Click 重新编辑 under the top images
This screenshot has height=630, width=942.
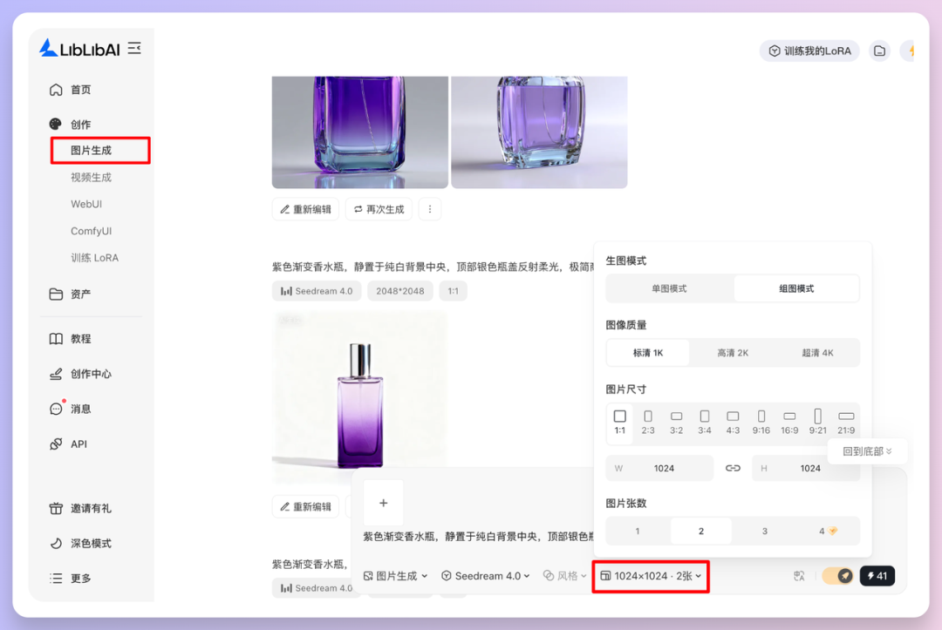(306, 209)
